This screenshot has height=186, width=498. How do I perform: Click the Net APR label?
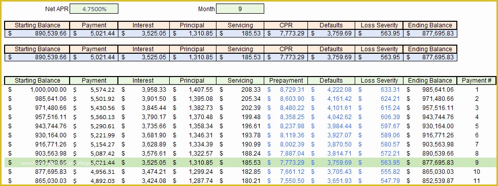point(56,9)
